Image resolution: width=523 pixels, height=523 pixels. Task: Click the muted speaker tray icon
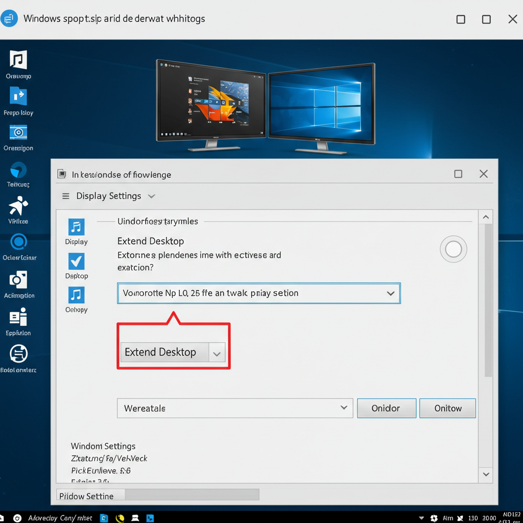[460, 518]
